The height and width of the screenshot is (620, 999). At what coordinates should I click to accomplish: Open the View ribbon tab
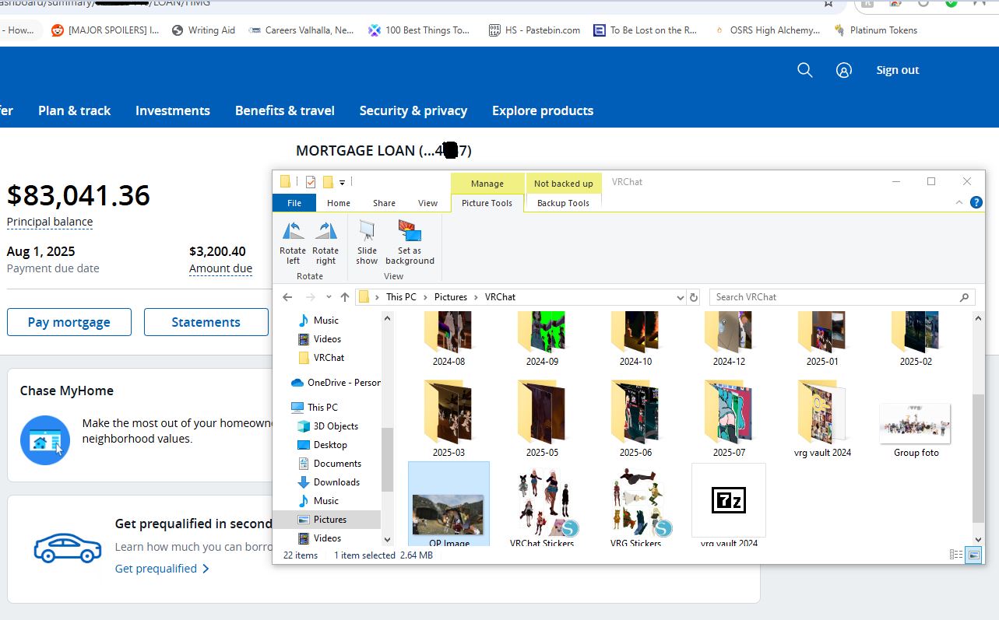point(427,203)
